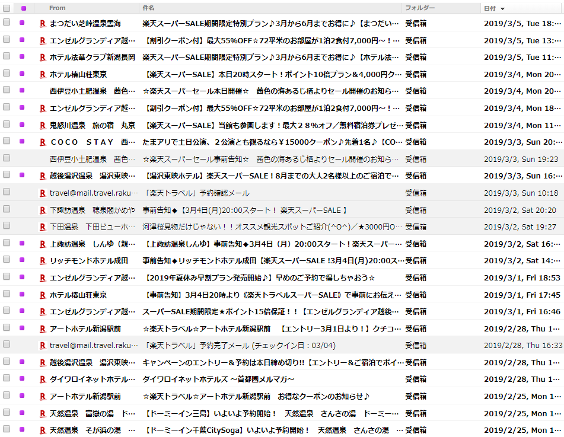The height and width of the screenshot is (437, 564).
Task: Click the Rakuten icon beside 下田温泉 下田ビューホ
Action: 43,227
